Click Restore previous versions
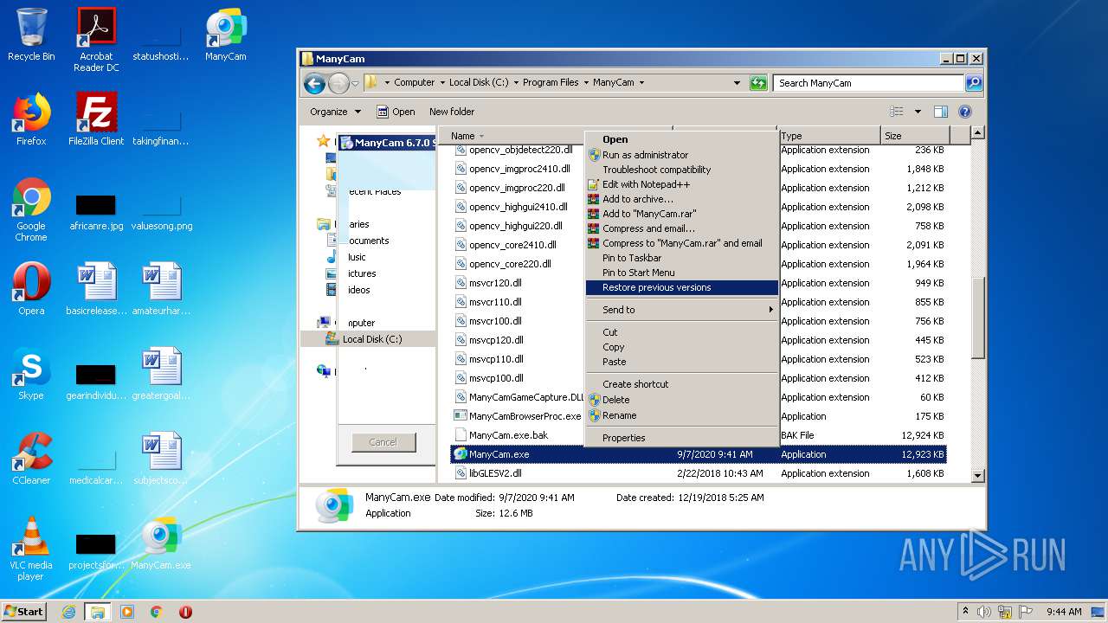 click(682, 287)
